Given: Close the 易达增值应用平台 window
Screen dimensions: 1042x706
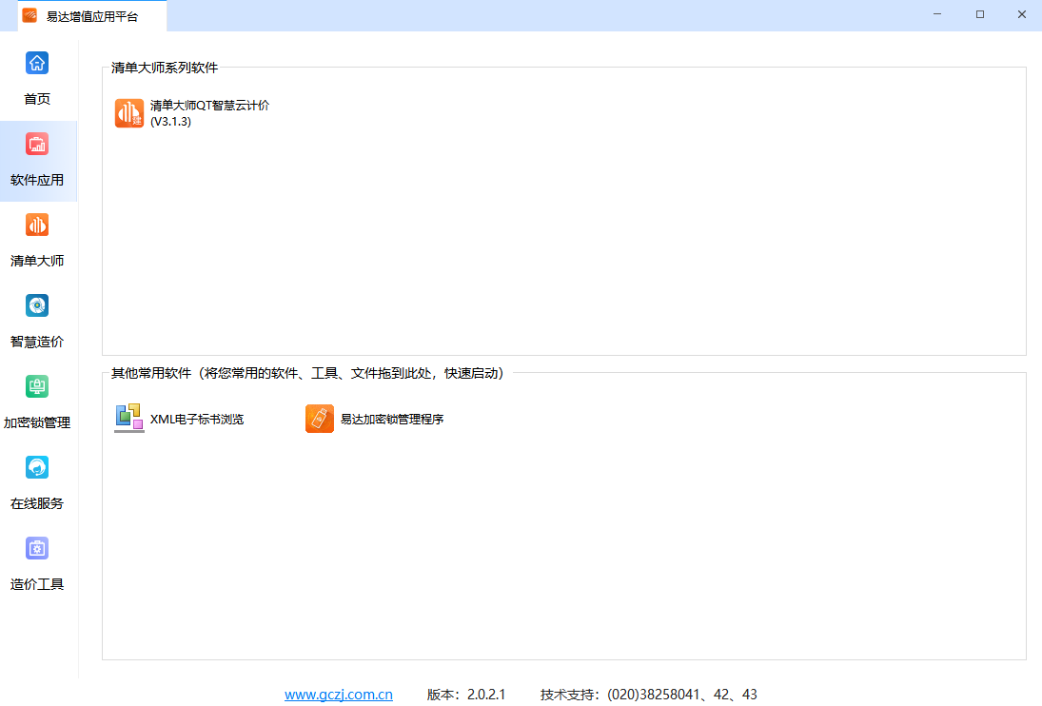Looking at the screenshot, I should click(1022, 14).
